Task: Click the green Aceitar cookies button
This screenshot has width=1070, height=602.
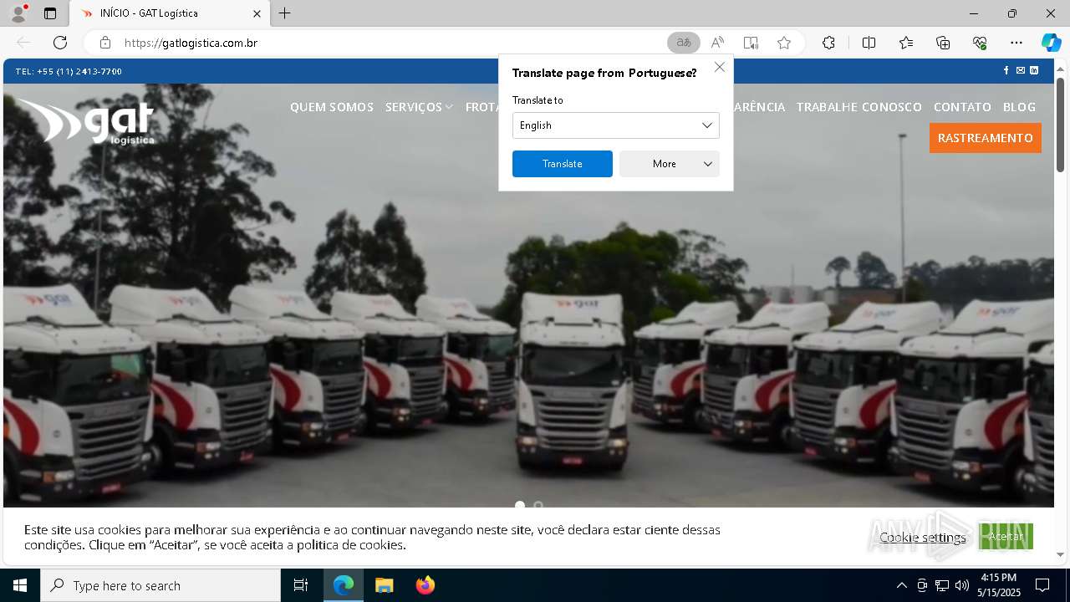Action: [x=1006, y=536]
